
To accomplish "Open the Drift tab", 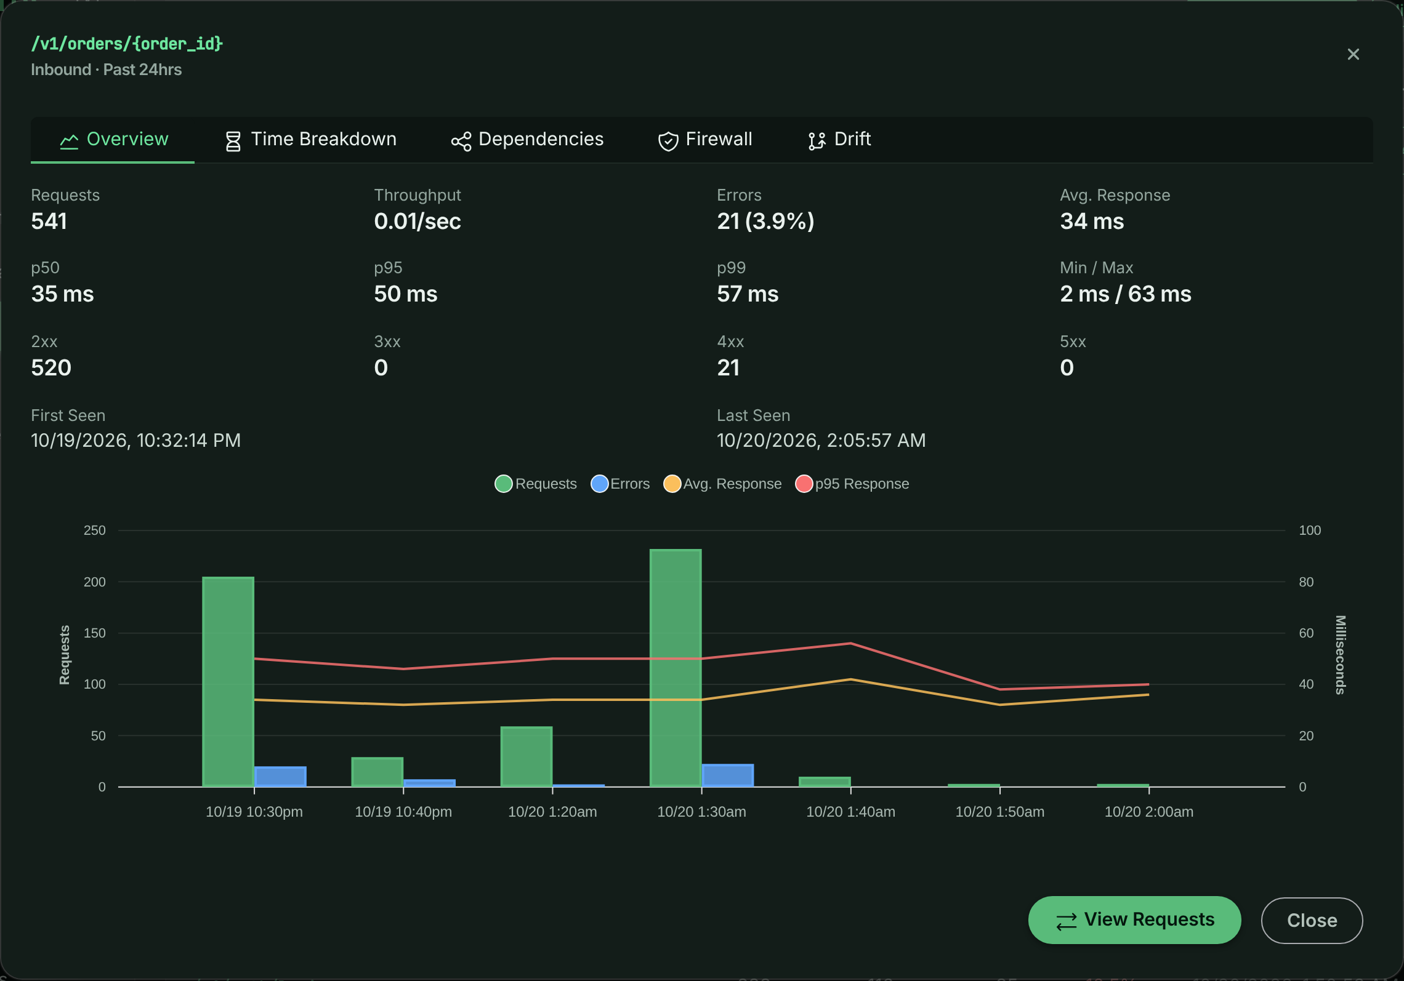I will coord(839,140).
